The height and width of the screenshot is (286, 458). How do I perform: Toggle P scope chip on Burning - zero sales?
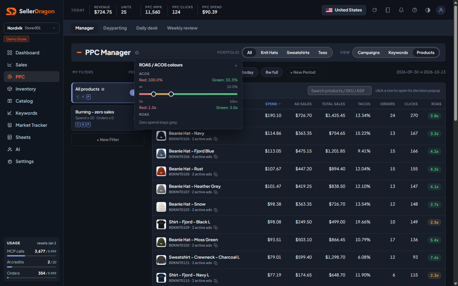point(88,125)
